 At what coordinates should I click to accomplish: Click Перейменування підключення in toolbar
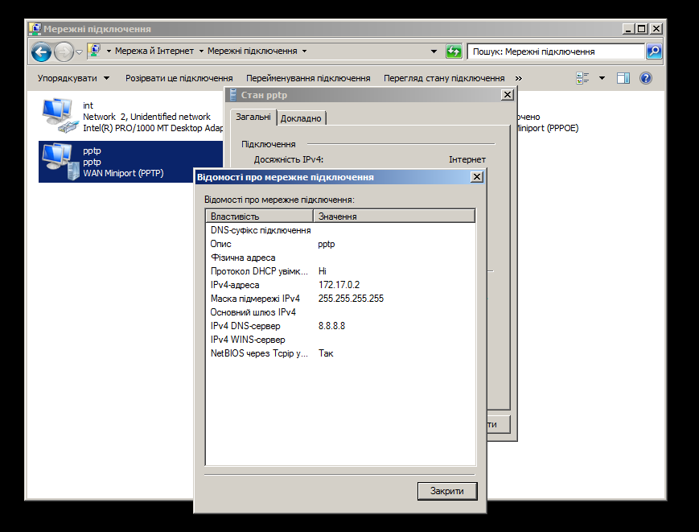pyautogui.click(x=308, y=78)
